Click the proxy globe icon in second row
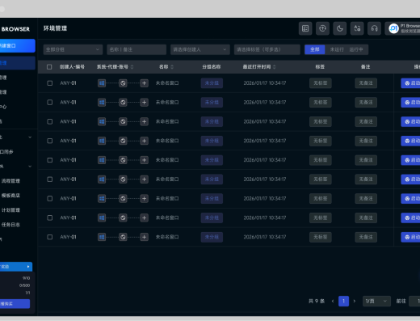The height and width of the screenshot is (321, 420). click(123, 103)
